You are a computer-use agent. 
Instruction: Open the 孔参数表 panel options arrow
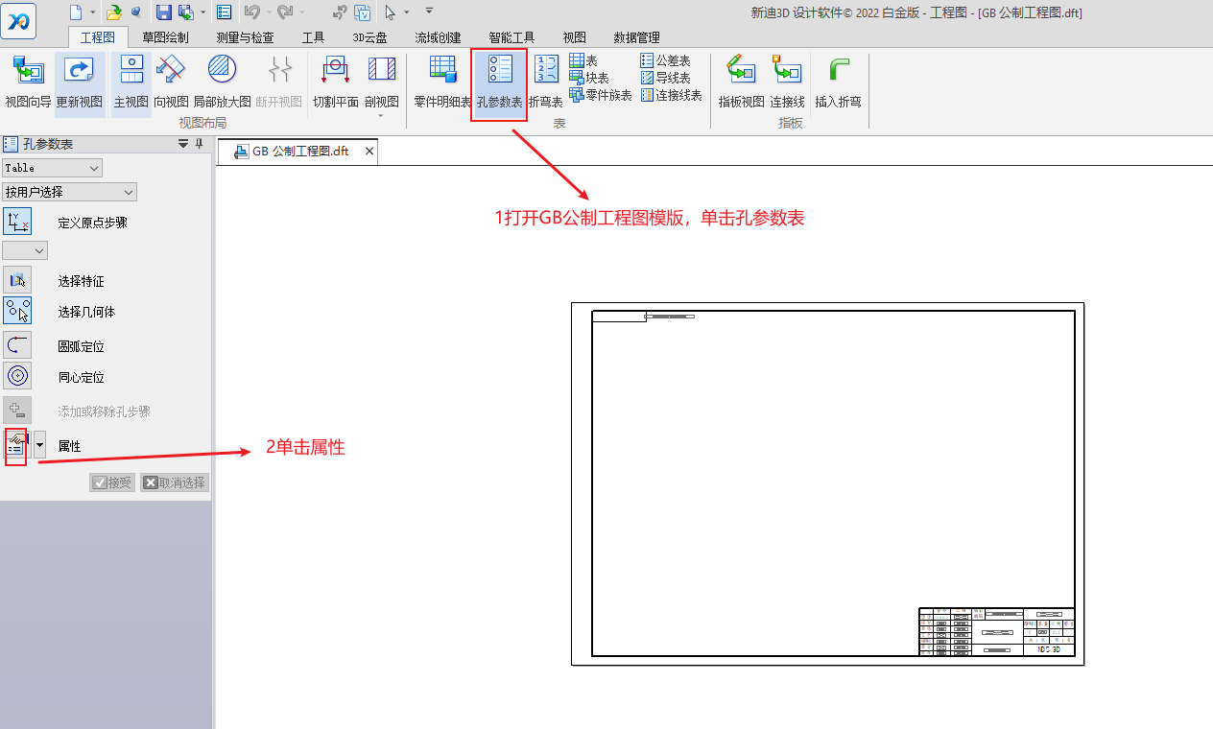pyautogui.click(x=183, y=144)
